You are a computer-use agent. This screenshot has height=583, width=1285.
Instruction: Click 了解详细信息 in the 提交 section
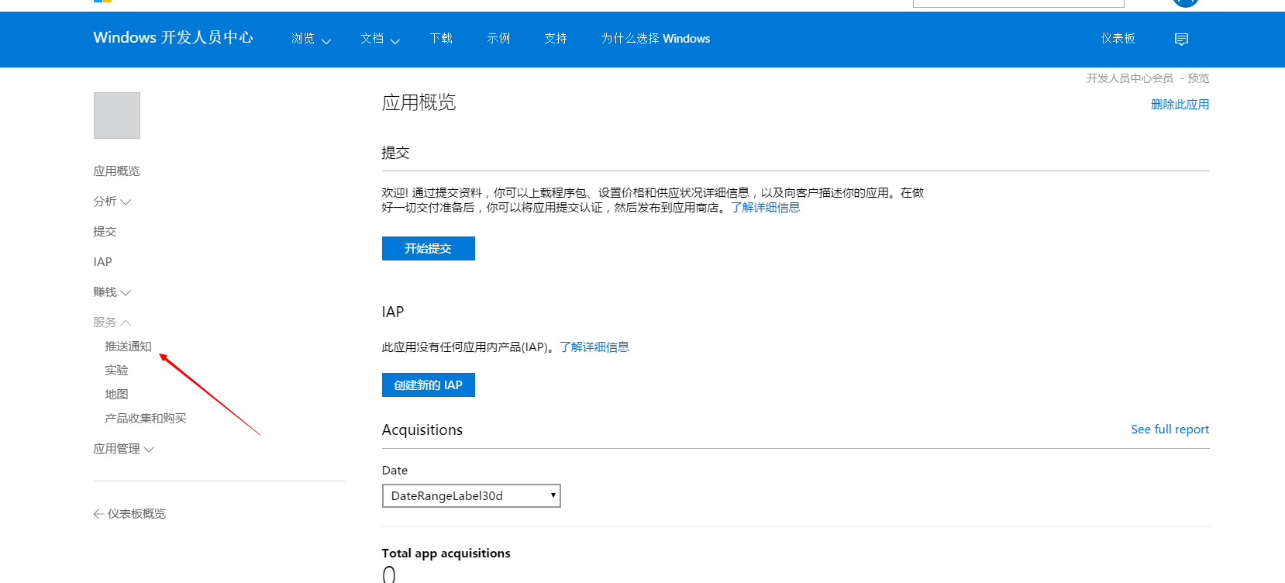point(766,208)
